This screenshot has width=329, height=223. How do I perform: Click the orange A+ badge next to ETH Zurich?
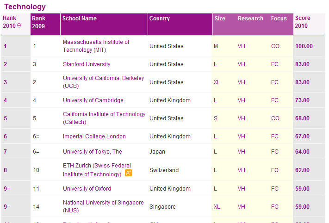tap(129, 173)
